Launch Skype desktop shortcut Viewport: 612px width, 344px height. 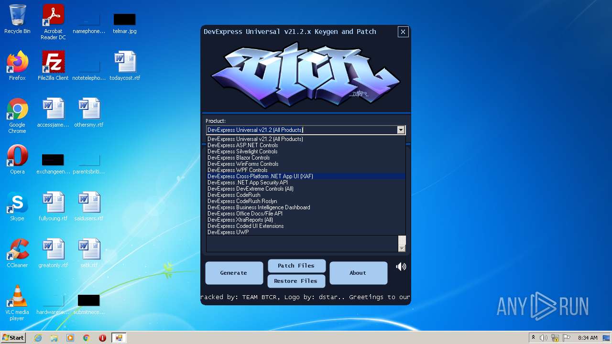coord(17,206)
